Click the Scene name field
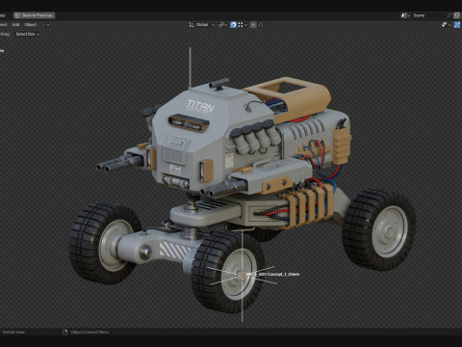Image resolution: width=462 pixels, height=347 pixels. pos(428,15)
